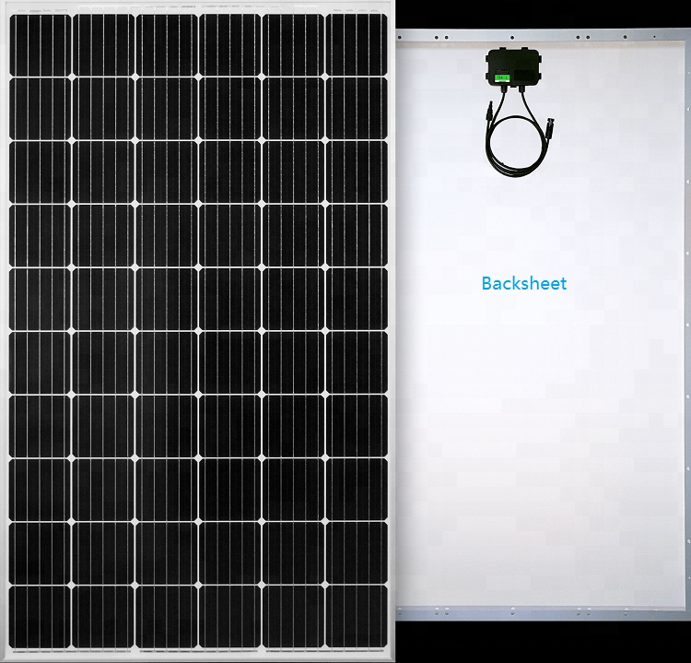The width and height of the screenshot is (691, 663).
Task: Click the blue "Backsheet" label
Action: 524,283
